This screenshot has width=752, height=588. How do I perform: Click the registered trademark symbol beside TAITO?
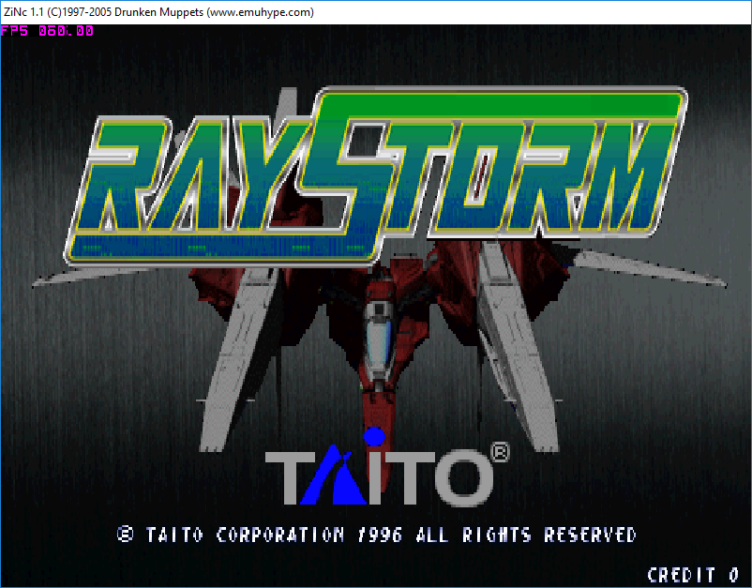pos(498,450)
